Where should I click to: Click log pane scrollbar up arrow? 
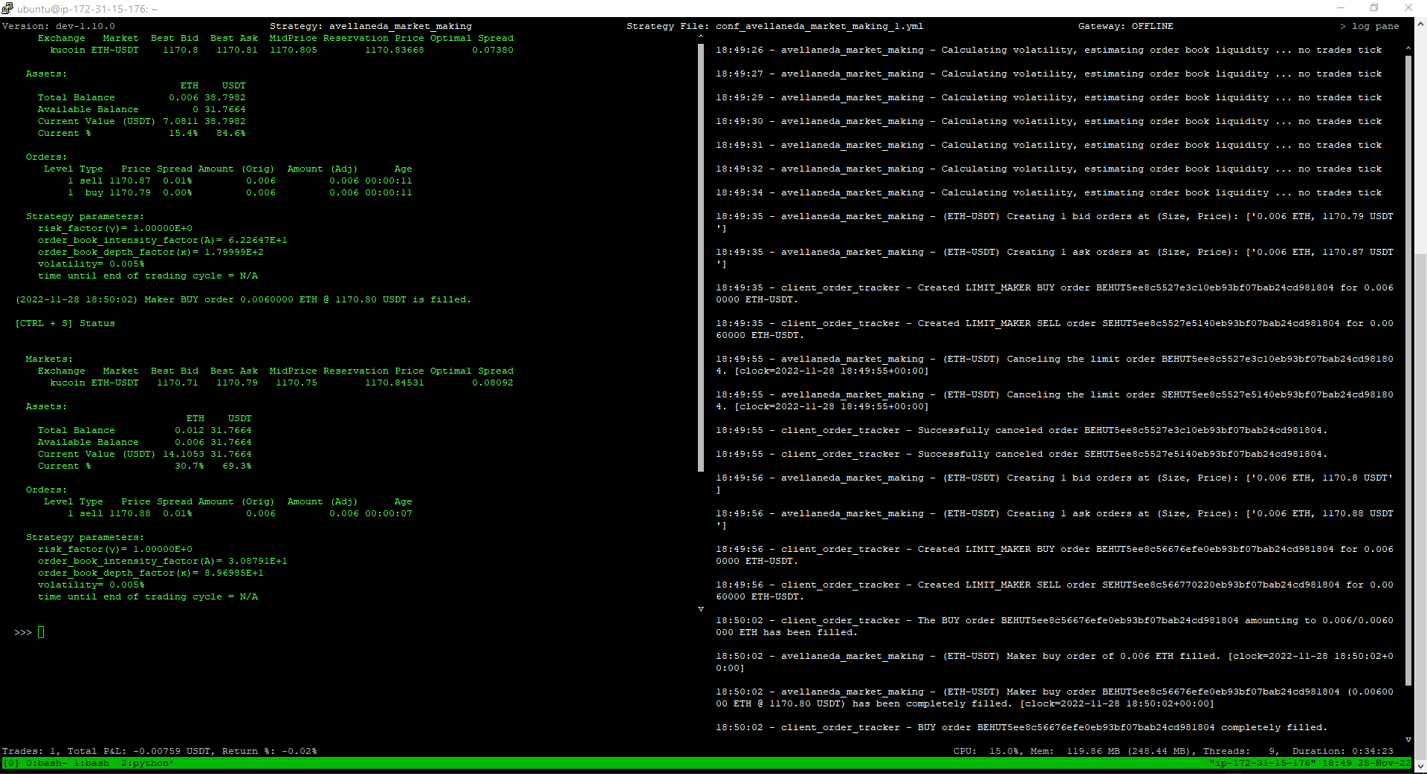(1408, 48)
